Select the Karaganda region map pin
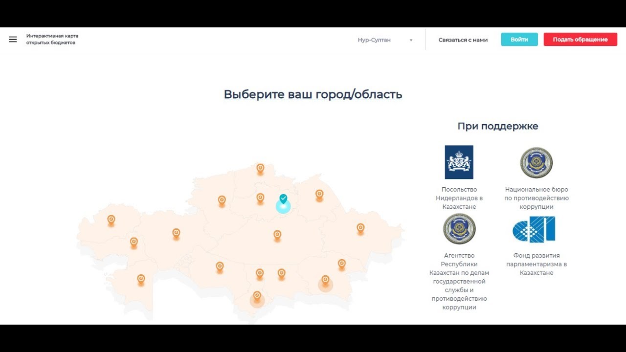626x352 pixels. pyautogui.click(x=277, y=235)
